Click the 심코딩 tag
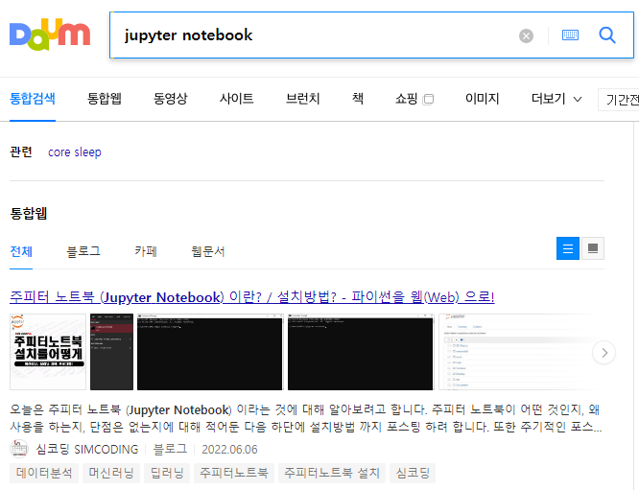 pyautogui.click(x=413, y=473)
